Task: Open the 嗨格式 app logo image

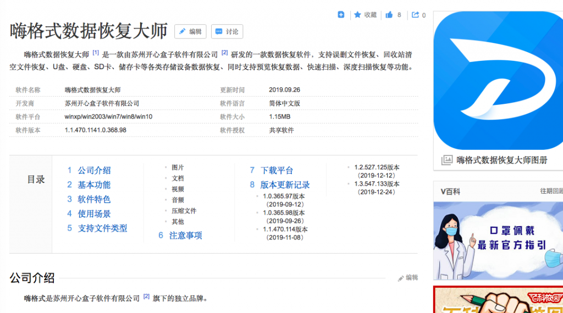Action: (498, 80)
